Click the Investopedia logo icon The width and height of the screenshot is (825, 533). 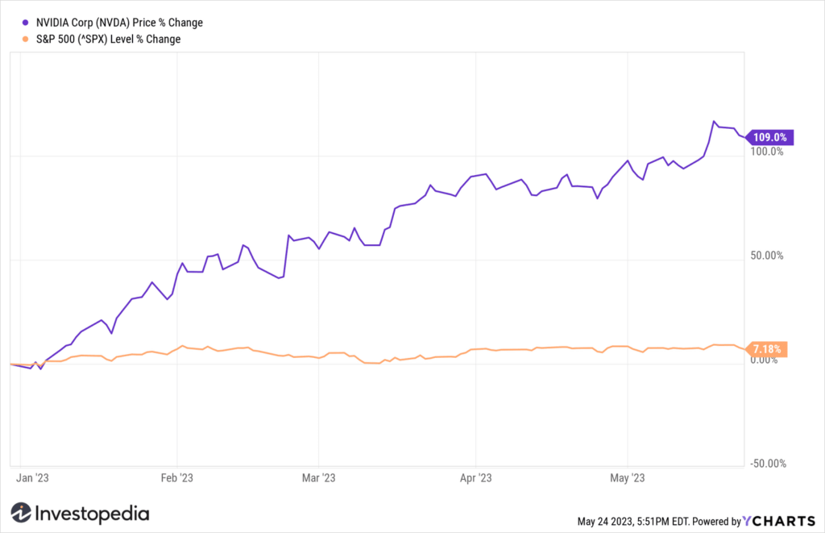point(21,513)
